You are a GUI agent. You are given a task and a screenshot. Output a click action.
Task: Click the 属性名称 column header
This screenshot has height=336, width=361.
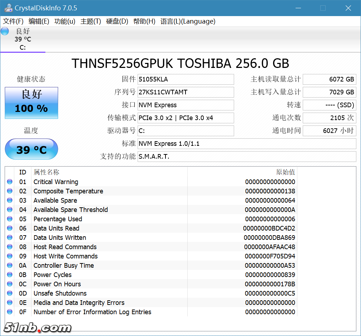pyautogui.click(x=46, y=172)
